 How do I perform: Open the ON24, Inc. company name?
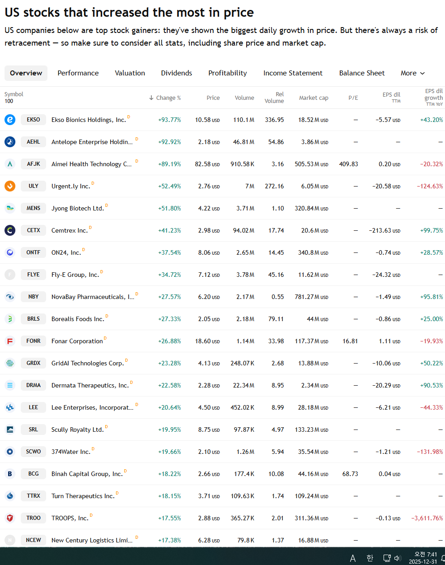(66, 252)
